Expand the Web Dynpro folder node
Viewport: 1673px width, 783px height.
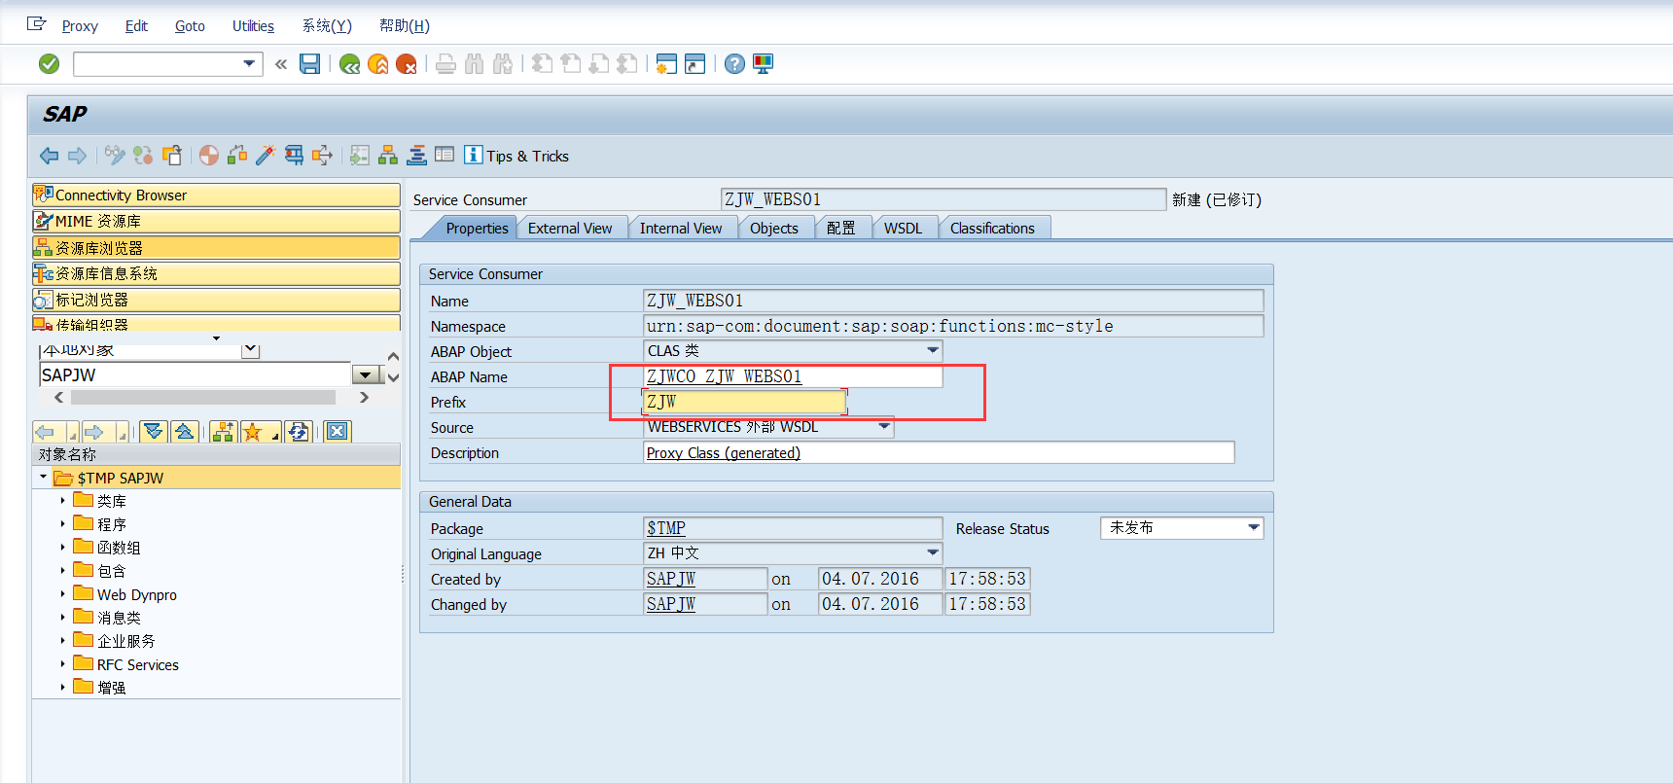click(63, 594)
